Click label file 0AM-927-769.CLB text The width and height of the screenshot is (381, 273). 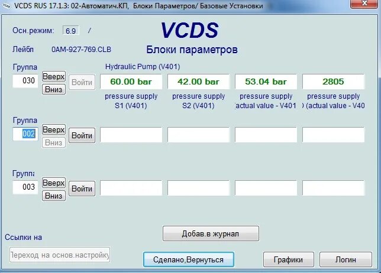(x=81, y=50)
